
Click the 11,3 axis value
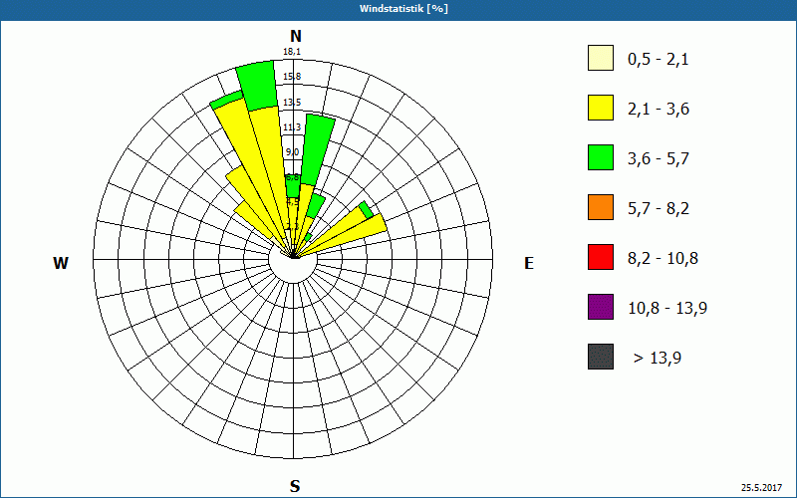(x=292, y=127)
